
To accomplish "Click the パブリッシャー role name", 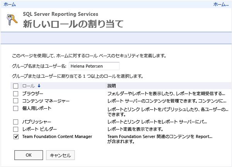I will pyautogui.click(x=37, y=122).
